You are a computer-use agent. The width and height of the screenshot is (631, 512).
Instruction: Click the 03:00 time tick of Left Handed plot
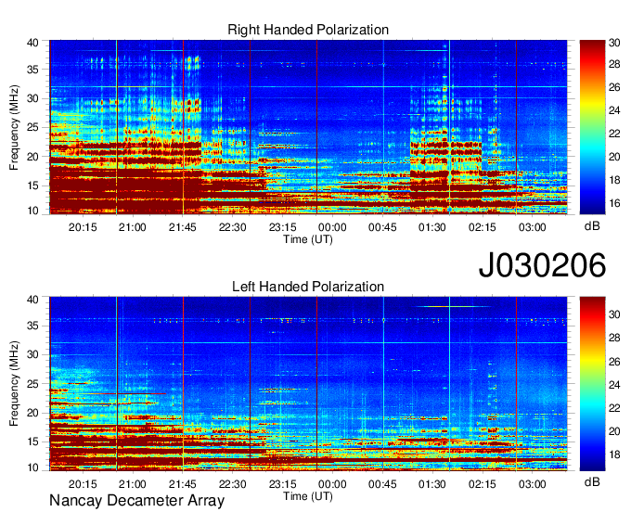532,484
